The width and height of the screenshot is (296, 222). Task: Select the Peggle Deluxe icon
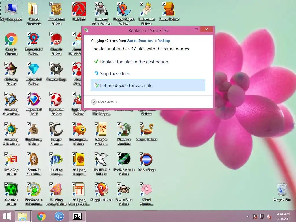tap(101, 190)
